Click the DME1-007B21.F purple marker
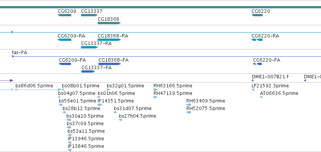 [253, 81]
